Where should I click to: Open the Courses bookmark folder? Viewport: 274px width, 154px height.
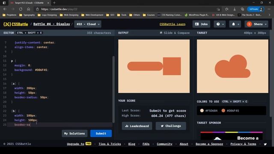pyautogui.click(x=149, y=15)
